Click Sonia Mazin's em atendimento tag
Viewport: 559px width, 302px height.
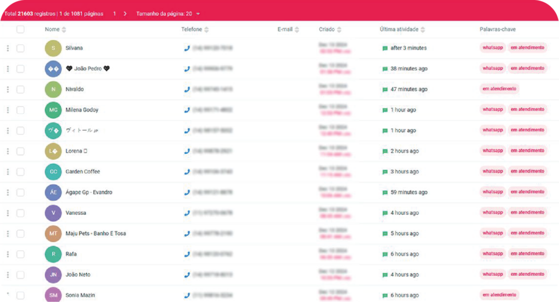coord(499,295)
